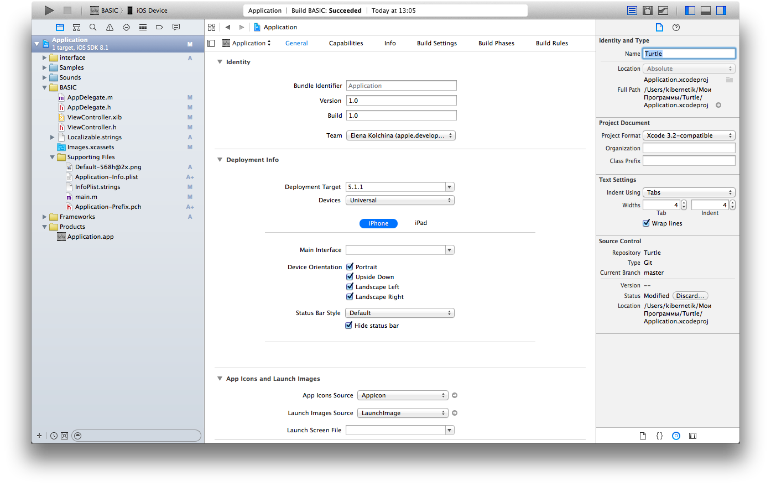Uncheck Landscape Right orientation
Screen dimensions: 771x487
[350, 296]
